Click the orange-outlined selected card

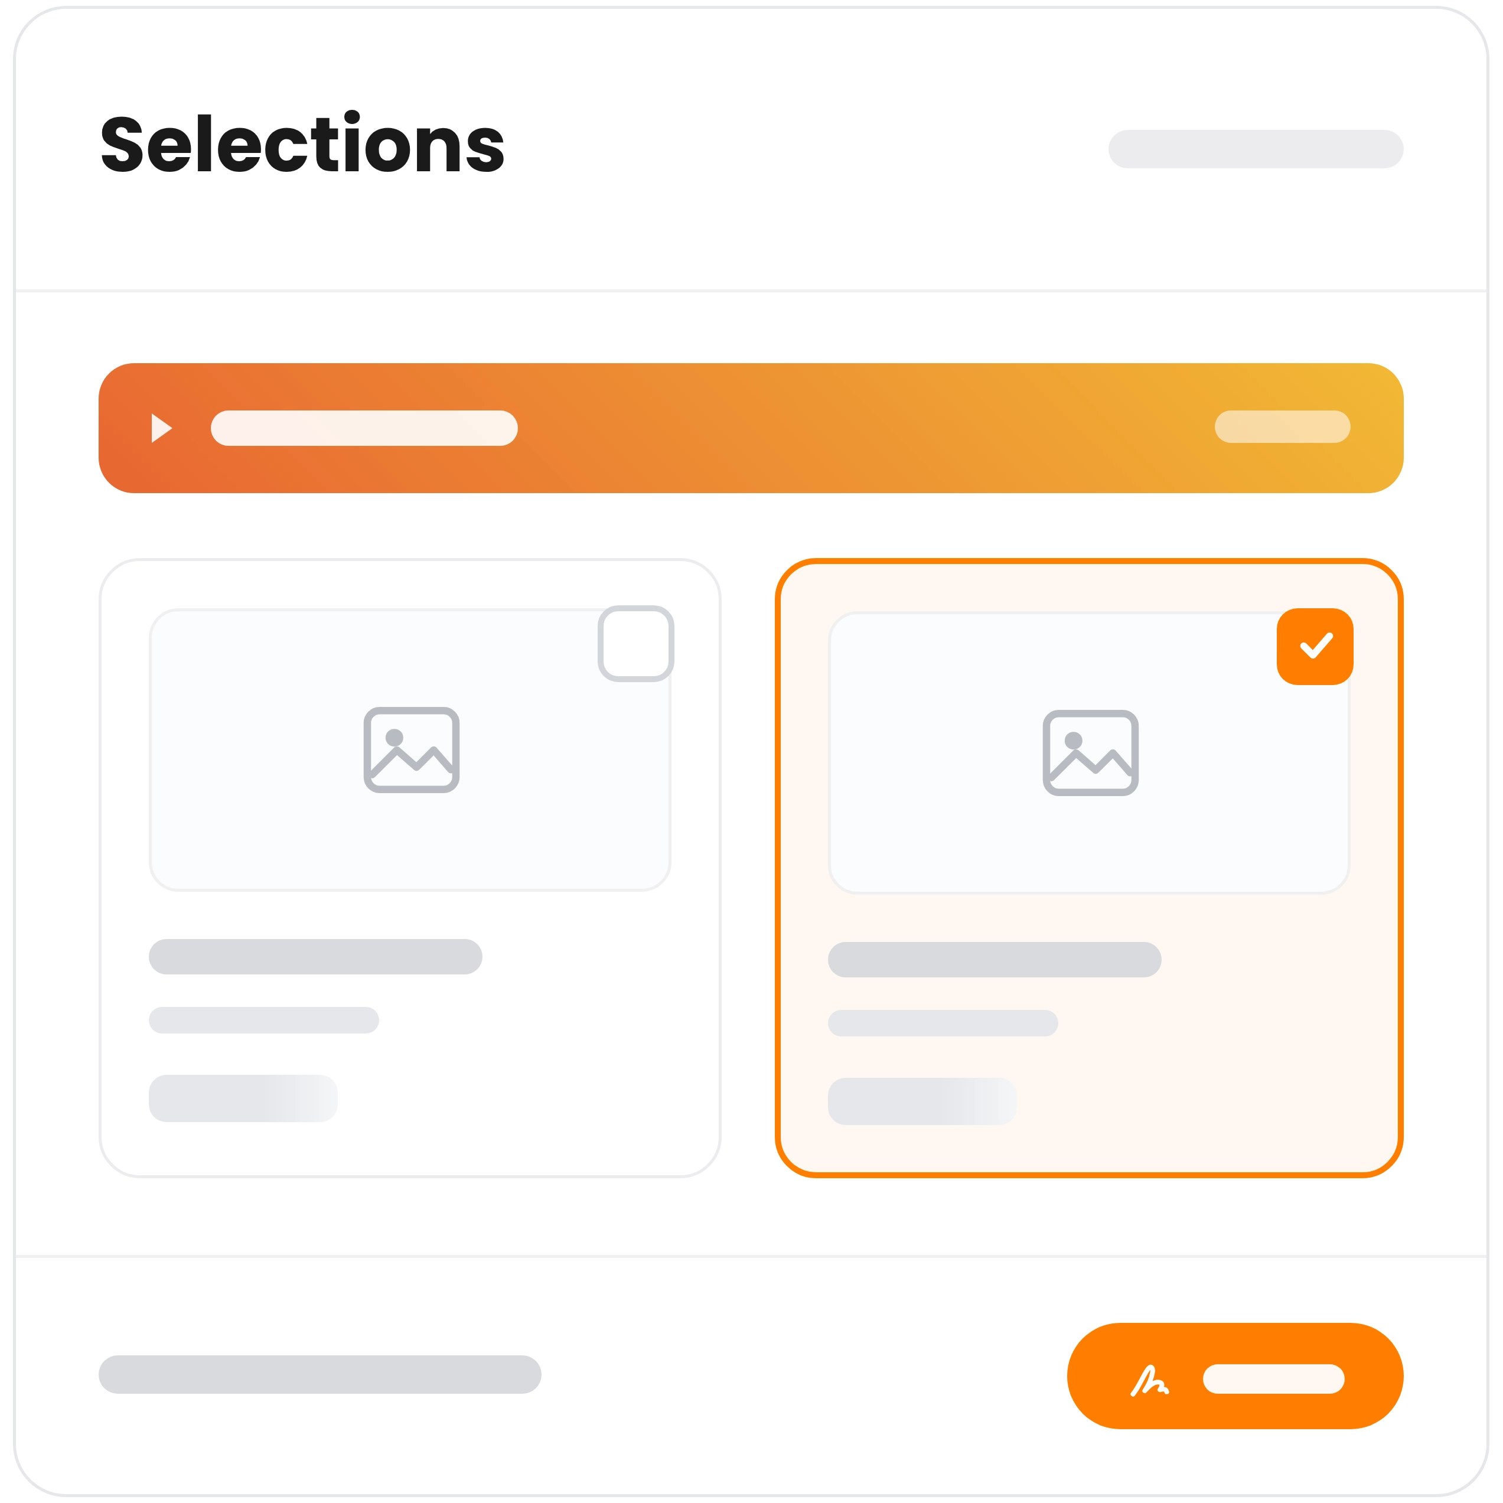tap(1089, 868)
